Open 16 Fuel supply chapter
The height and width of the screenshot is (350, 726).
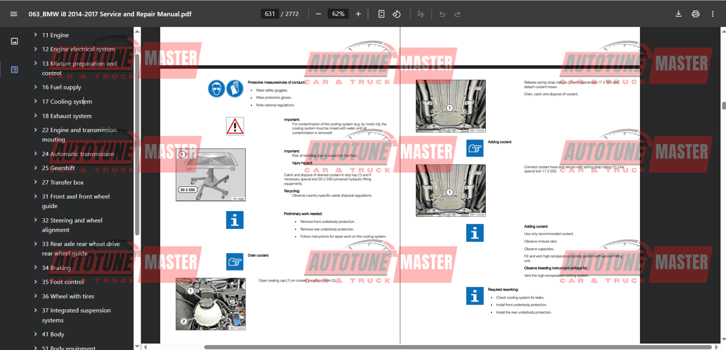[62, 87]
